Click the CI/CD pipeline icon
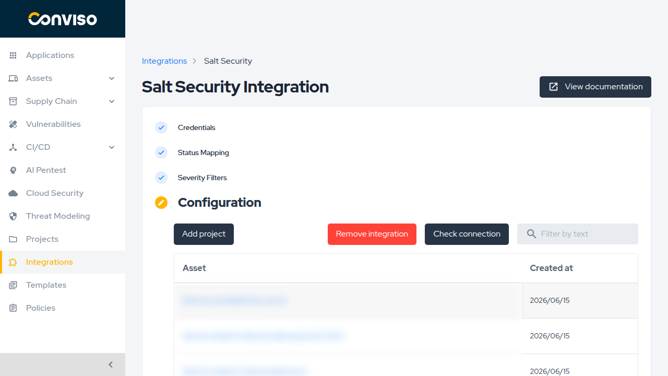The image size is (668, 376). [x=14, y=147]
